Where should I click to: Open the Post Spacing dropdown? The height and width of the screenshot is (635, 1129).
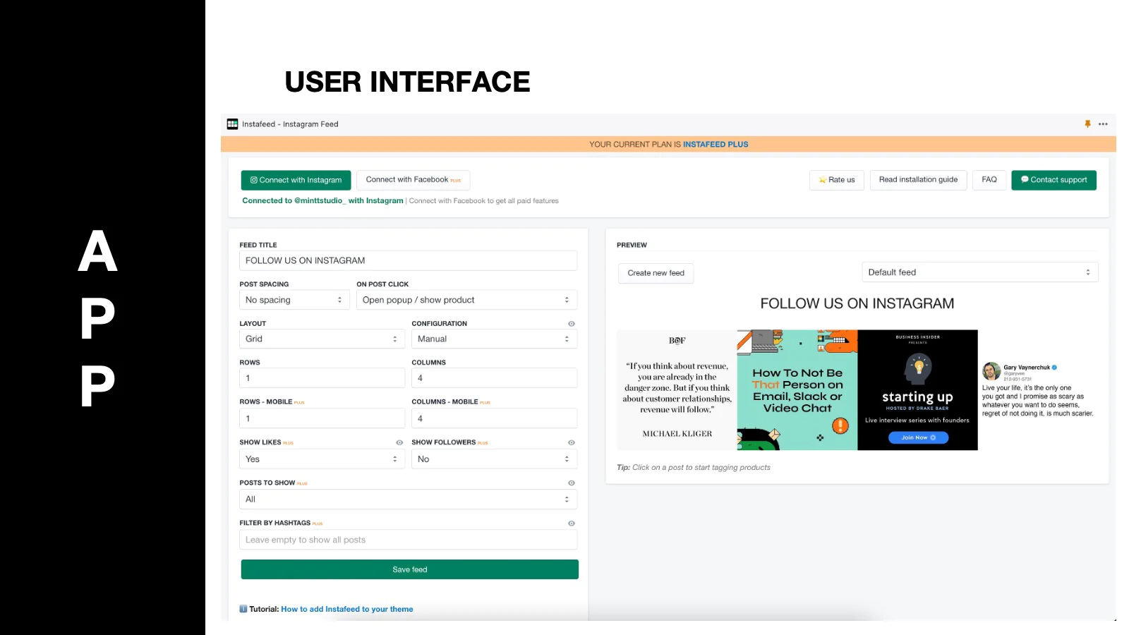tap(294, 300)
